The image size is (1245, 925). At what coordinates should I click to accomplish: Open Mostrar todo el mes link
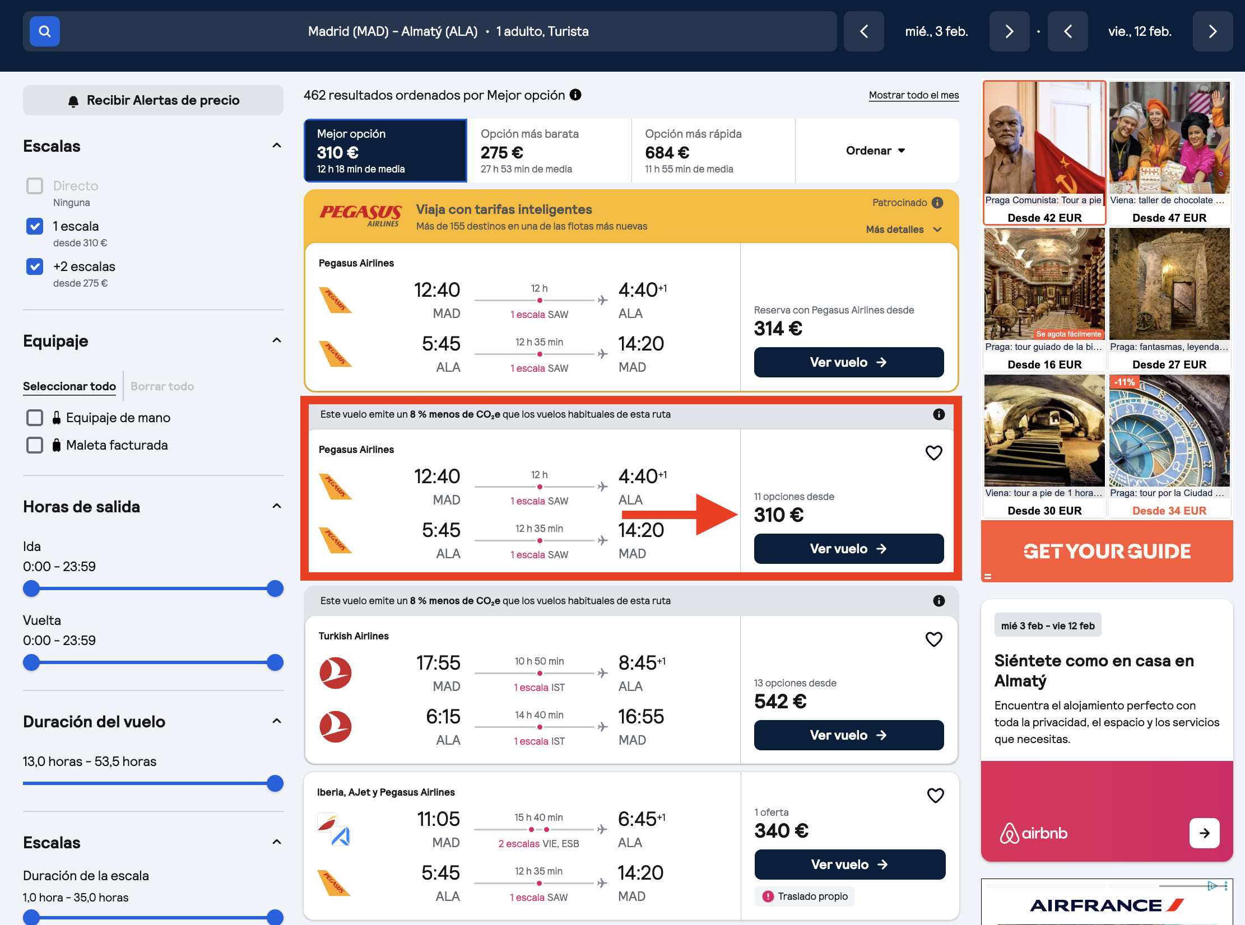914,95
